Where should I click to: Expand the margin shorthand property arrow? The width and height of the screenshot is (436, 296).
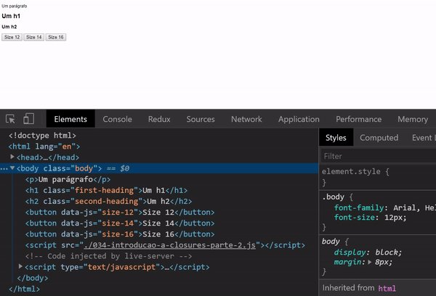(370, 262)
